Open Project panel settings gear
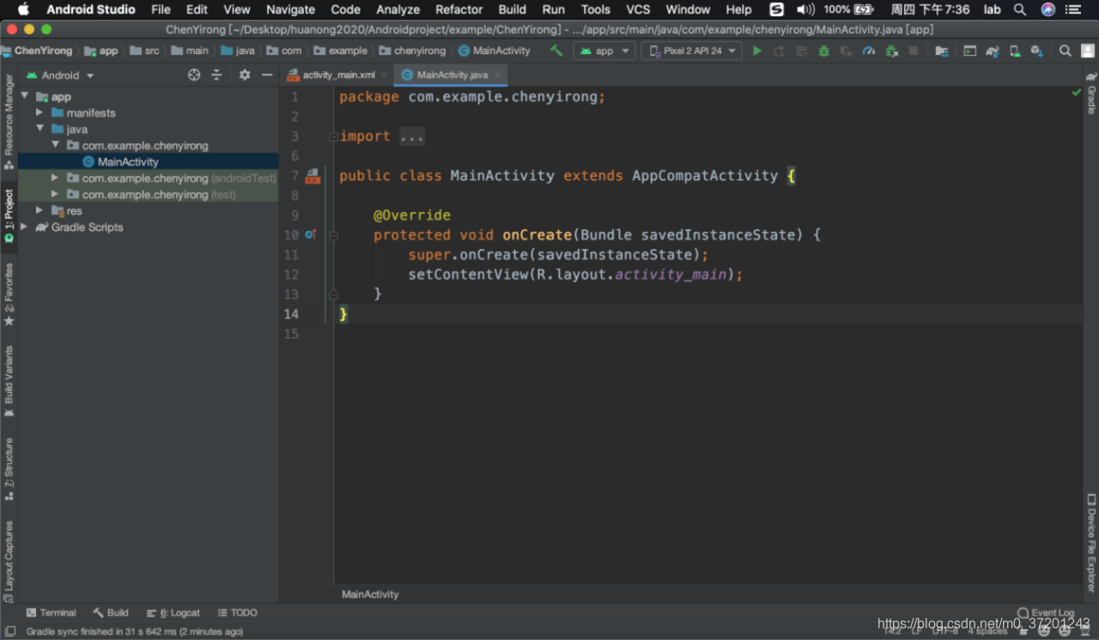 [245, 75]
